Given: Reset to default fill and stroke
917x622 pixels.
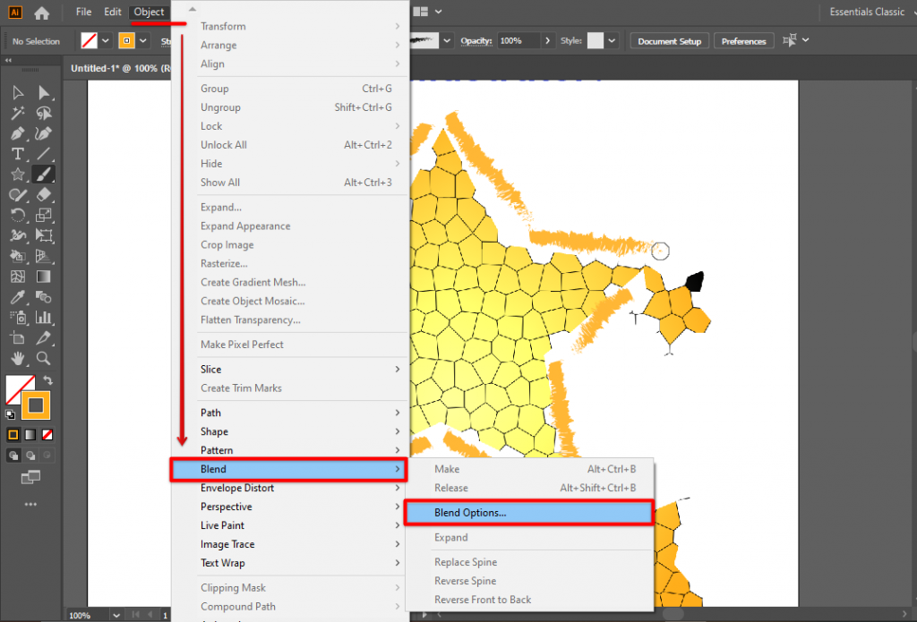Looking at the screenshot, I should pos(10,413).
